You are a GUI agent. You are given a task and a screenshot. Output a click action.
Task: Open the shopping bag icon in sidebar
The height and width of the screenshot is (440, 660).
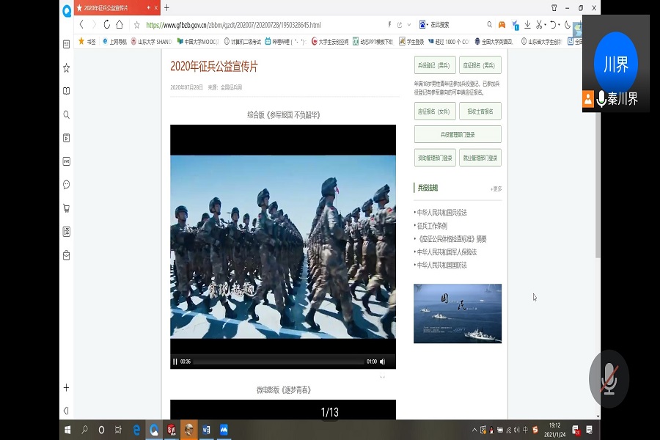pyautogui.click(x=67, y=255)
